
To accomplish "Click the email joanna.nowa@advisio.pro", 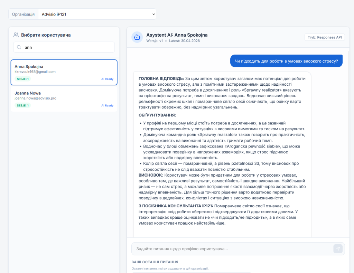I will click(36, 98).
